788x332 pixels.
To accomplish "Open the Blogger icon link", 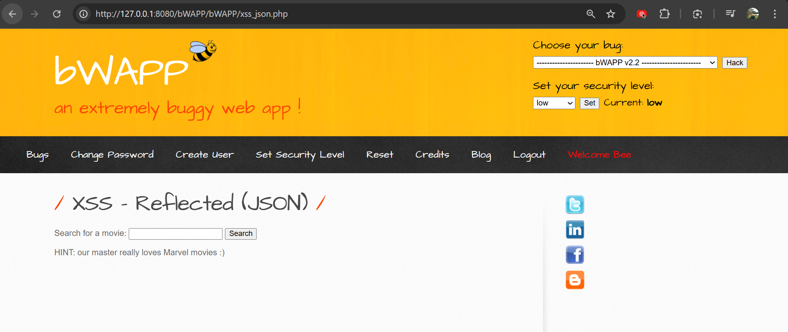I will (x=575, y=280).
